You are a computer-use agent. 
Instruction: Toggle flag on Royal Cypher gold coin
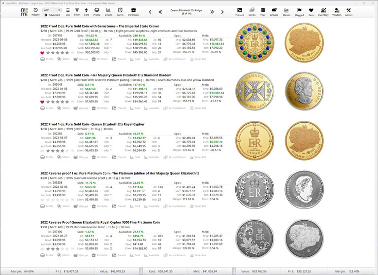72,151
